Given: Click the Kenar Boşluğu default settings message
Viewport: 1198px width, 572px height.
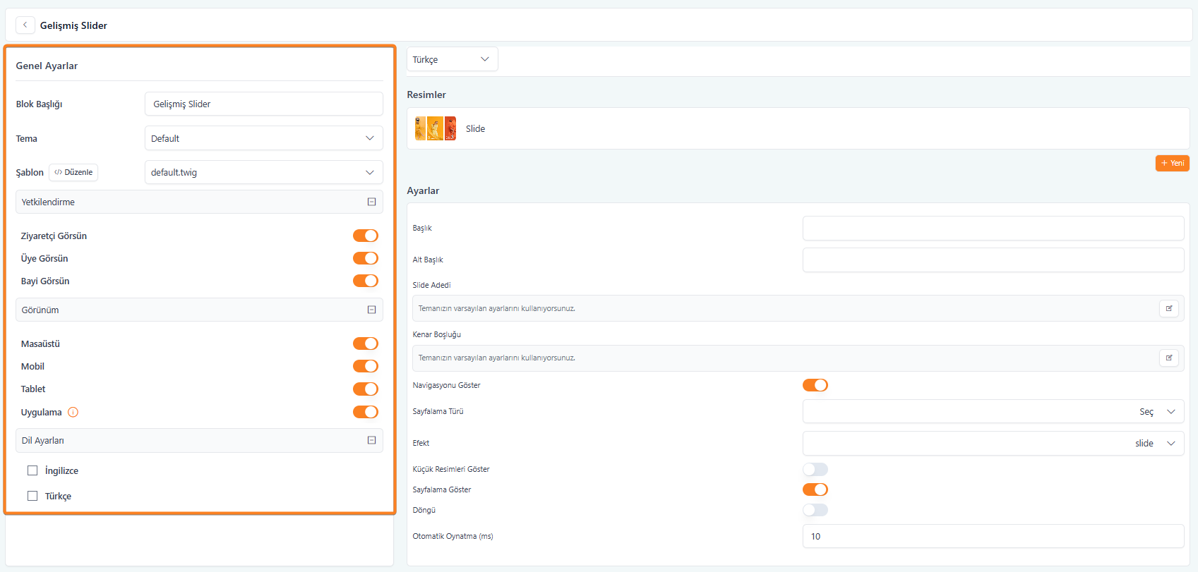Looking at the screenshot, I should coord(497,358).
